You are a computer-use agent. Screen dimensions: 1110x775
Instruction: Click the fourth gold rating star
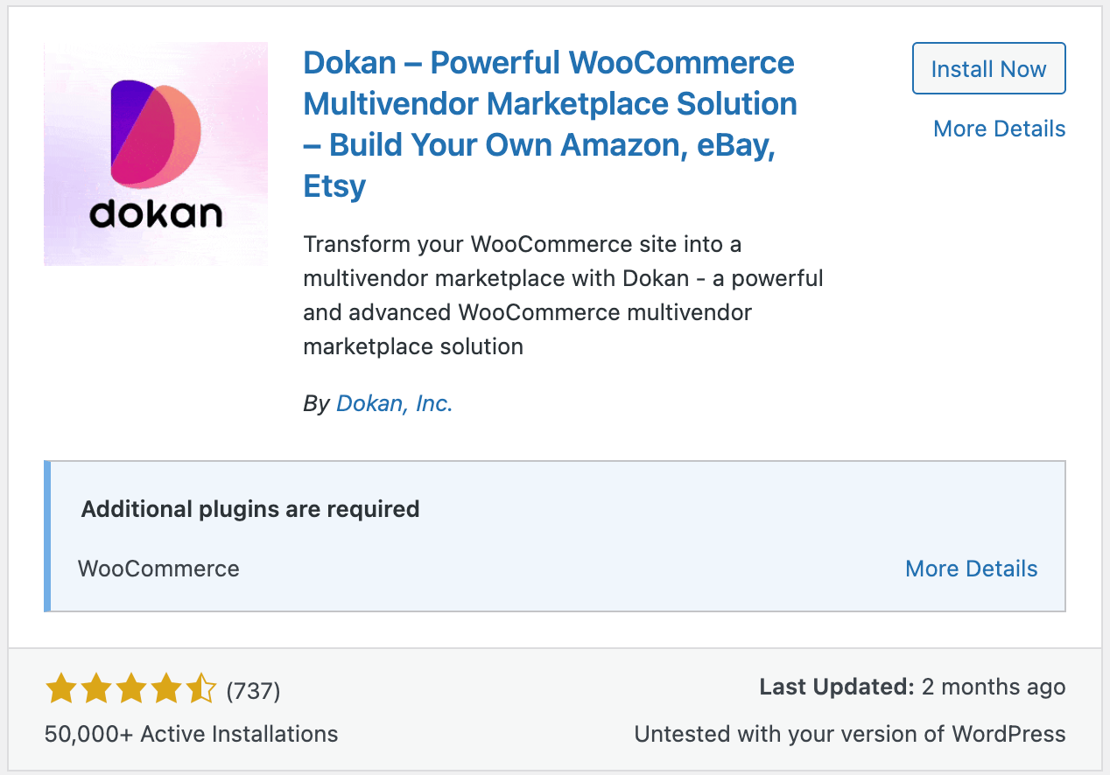click(x=166, y=690)
